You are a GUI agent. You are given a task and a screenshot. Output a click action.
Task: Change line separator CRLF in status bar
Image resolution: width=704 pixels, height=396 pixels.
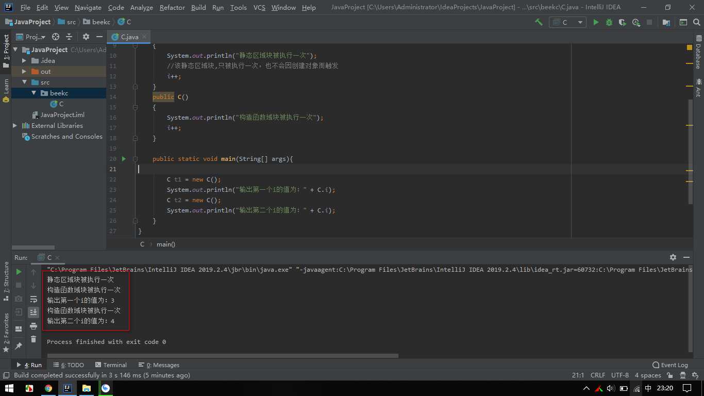coord(598,375)
